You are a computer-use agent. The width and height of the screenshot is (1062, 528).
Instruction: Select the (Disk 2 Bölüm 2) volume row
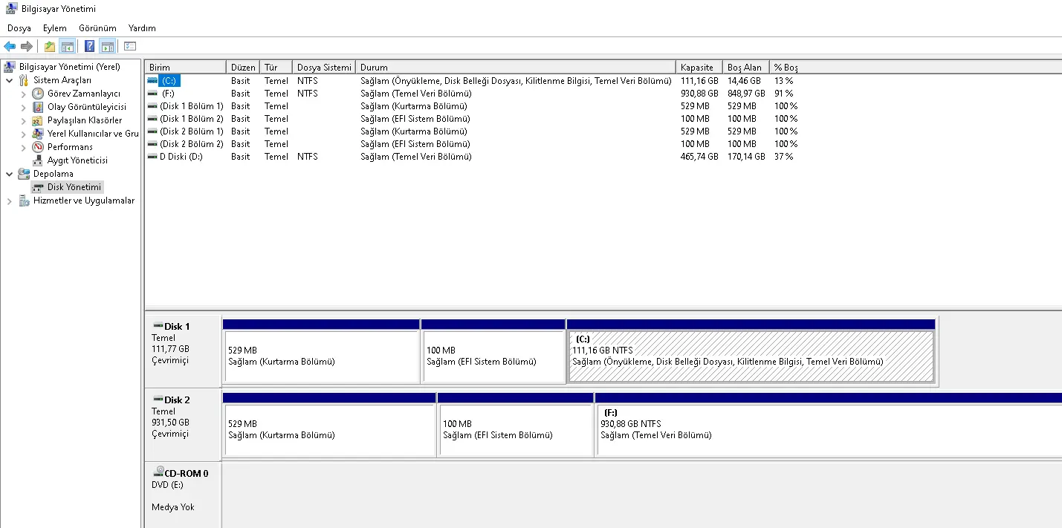click(470, 144)
